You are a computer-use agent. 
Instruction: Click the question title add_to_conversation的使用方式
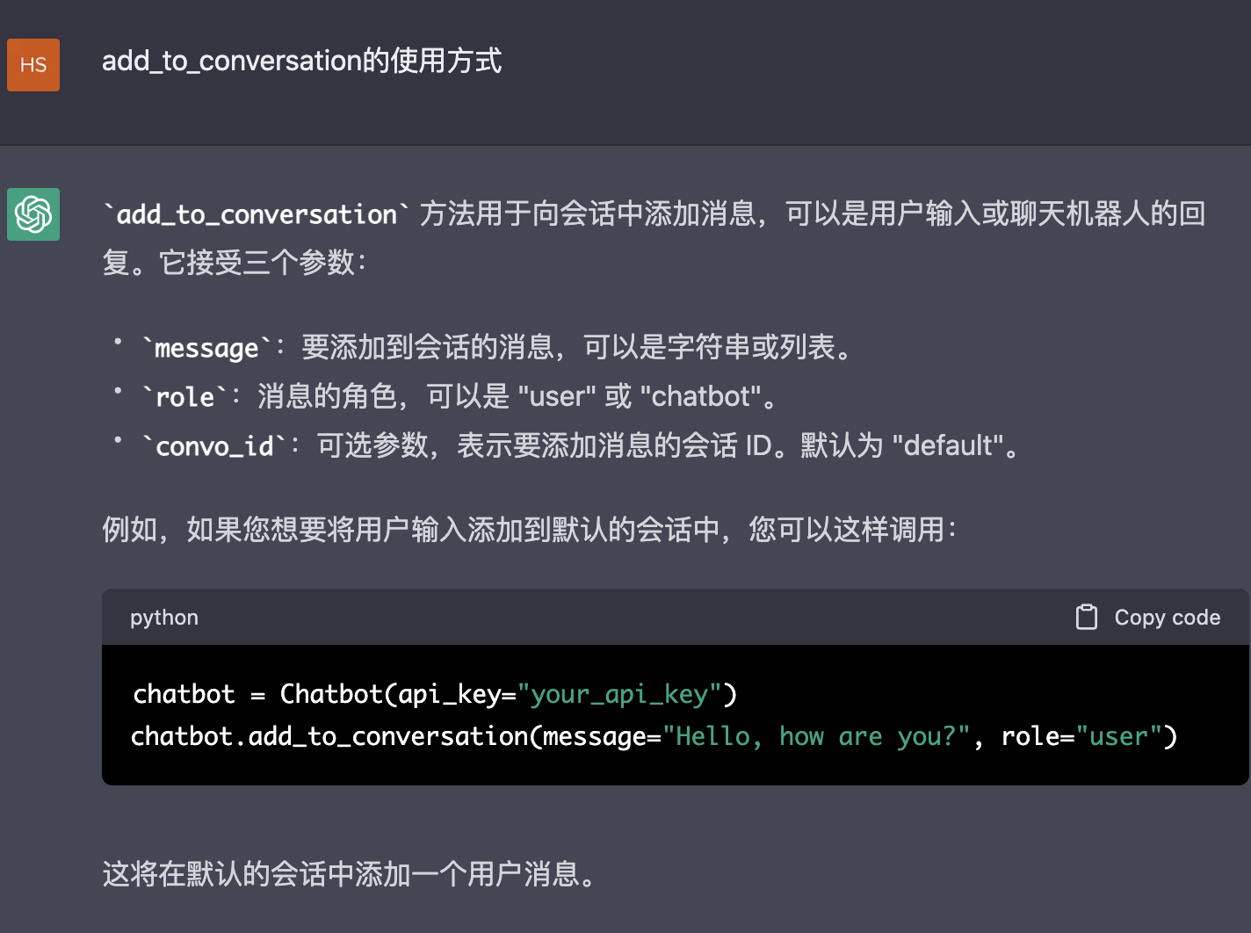coord(302,61)
